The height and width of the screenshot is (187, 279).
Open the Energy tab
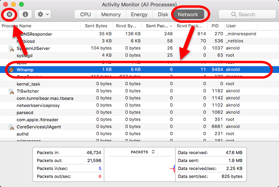(x=139, y=14)
